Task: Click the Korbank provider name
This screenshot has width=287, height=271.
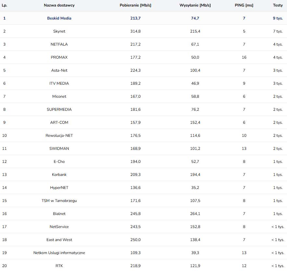Action: pyautogui.click(x=59, y=175)
